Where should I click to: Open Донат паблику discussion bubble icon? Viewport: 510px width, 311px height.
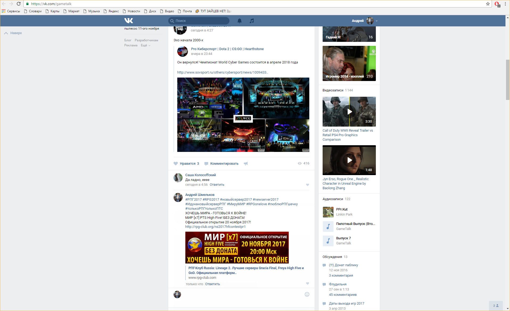[324, 265]
